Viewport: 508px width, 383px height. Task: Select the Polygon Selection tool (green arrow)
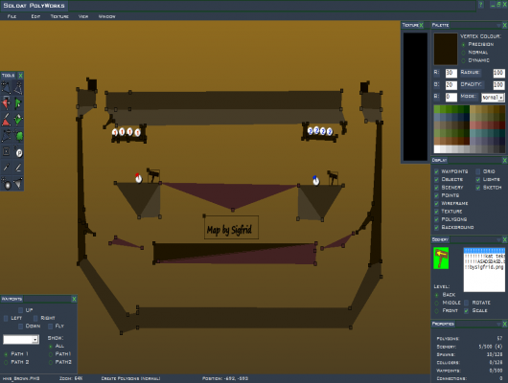click(x=18, y=103)
